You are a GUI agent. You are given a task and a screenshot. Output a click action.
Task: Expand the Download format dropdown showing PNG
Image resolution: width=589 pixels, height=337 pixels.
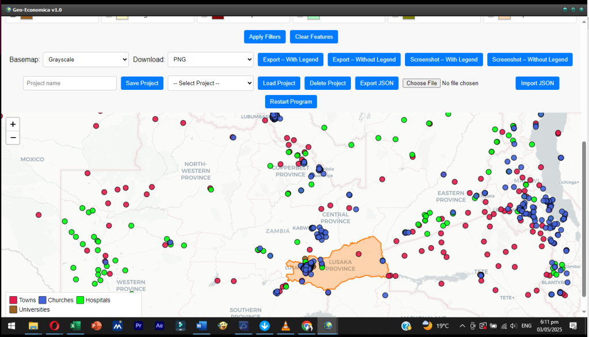click(211, 59)
